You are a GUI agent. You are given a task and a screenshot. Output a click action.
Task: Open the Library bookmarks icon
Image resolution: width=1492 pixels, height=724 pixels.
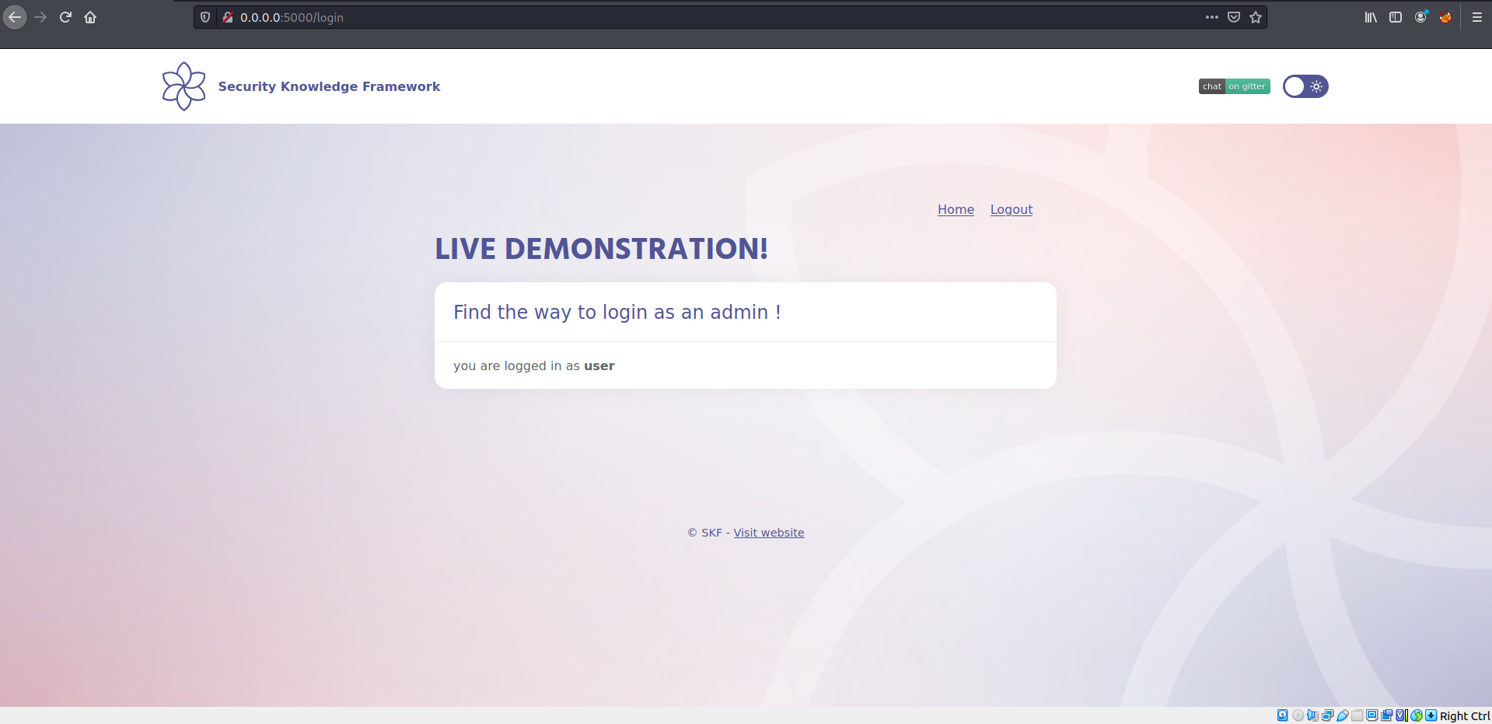1371,17
